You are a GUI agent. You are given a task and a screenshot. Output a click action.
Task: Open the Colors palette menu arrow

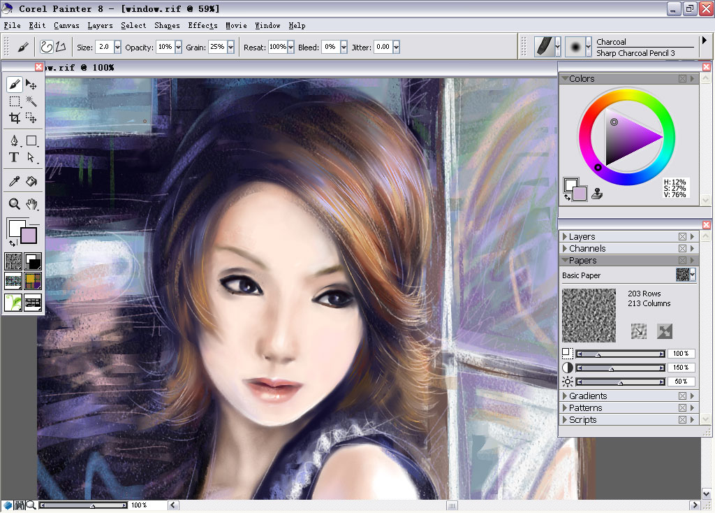[x=692, y=78]
